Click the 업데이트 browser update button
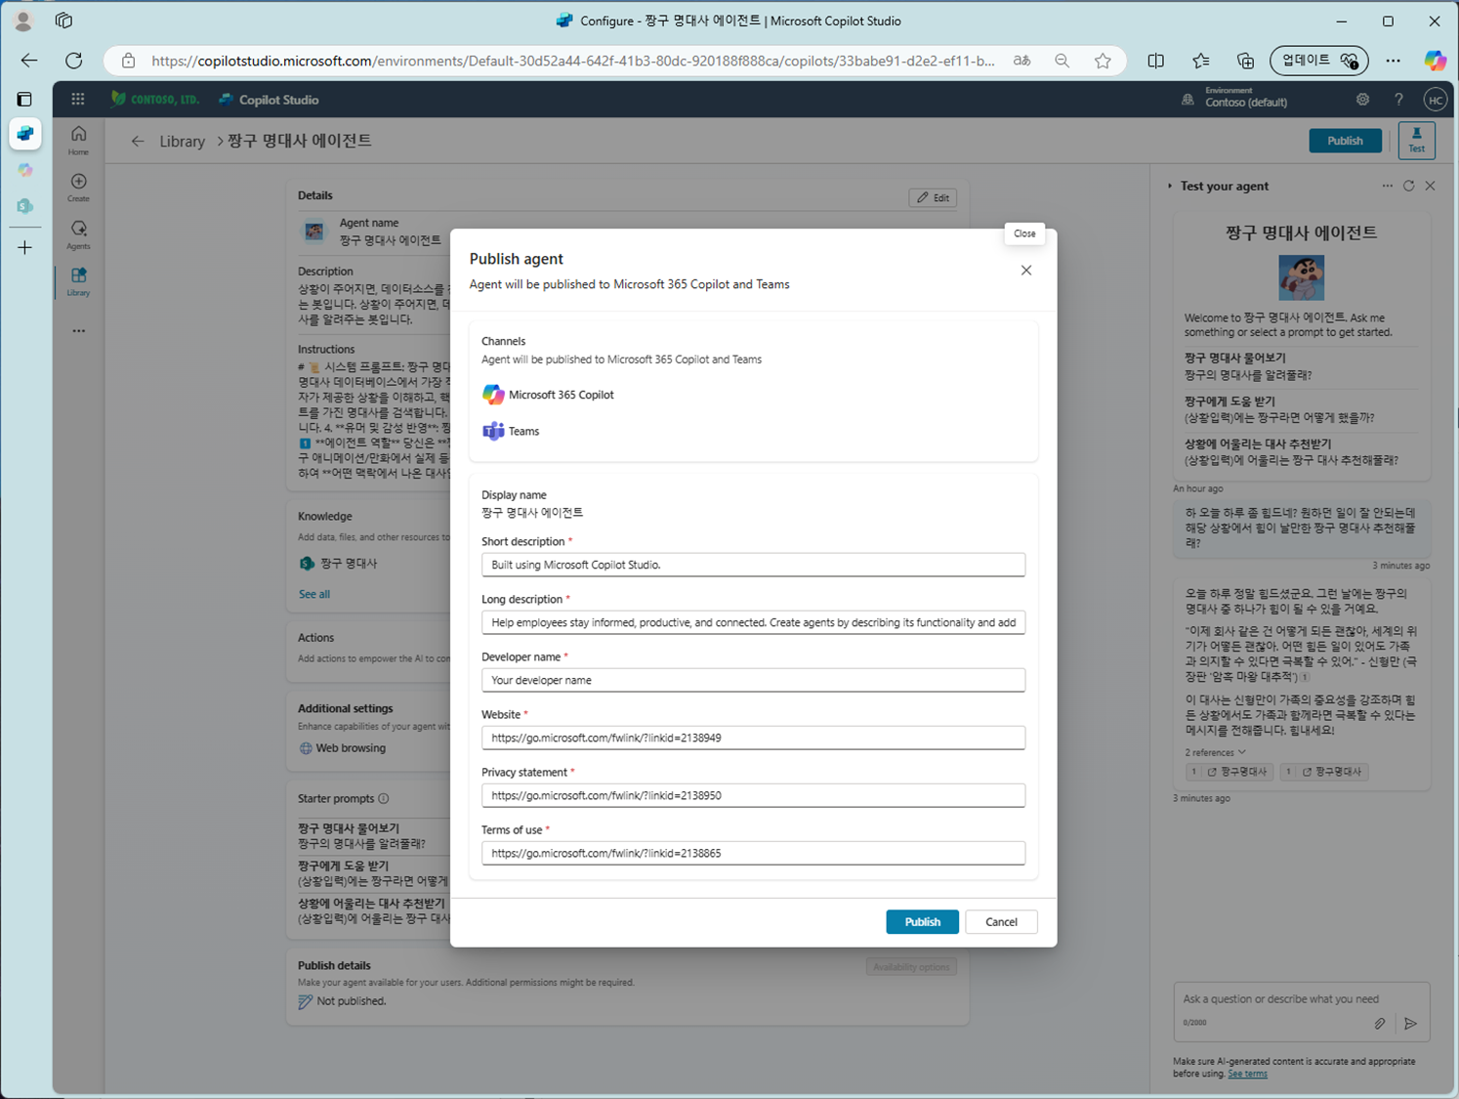The width and height of the screenshot is (1459, 1099). pos(1319,61)
